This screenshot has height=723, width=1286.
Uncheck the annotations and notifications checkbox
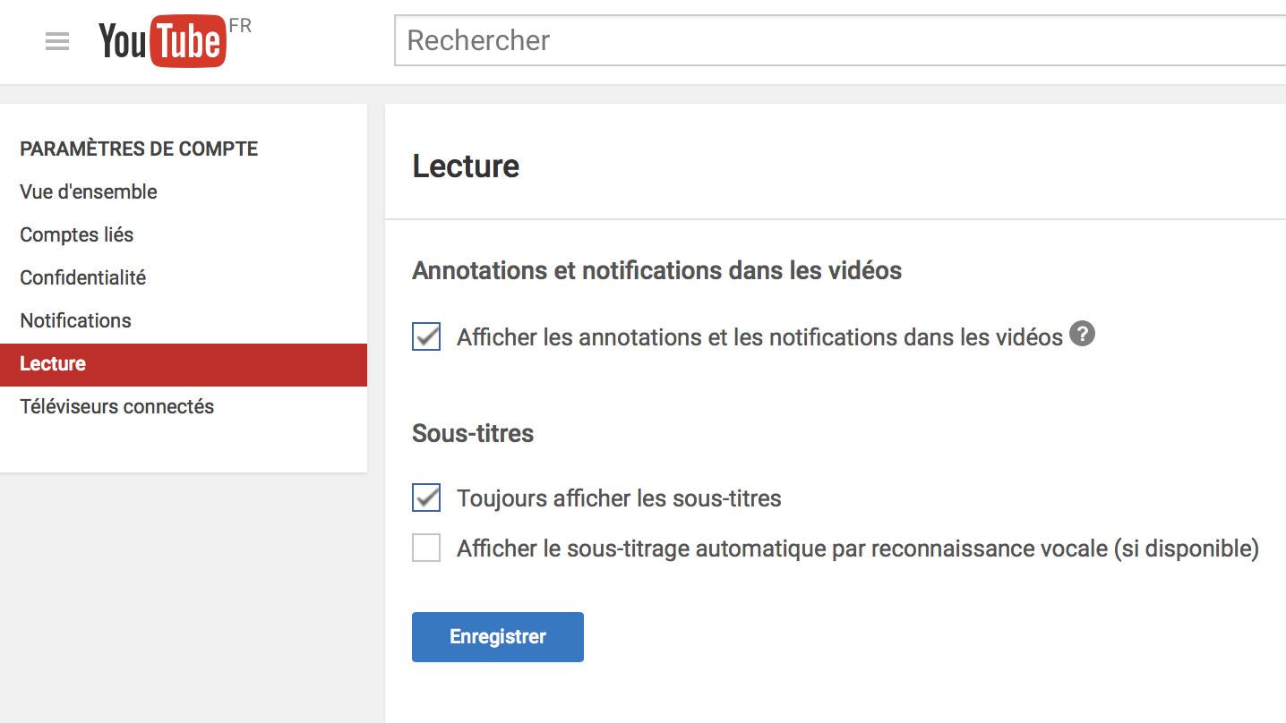[x=426, y=337]
